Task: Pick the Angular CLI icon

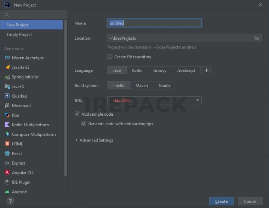Action: click(7, 173)
